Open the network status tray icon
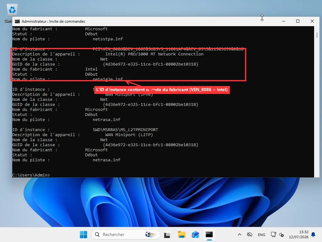322x242 pixels. click(273, 234)
